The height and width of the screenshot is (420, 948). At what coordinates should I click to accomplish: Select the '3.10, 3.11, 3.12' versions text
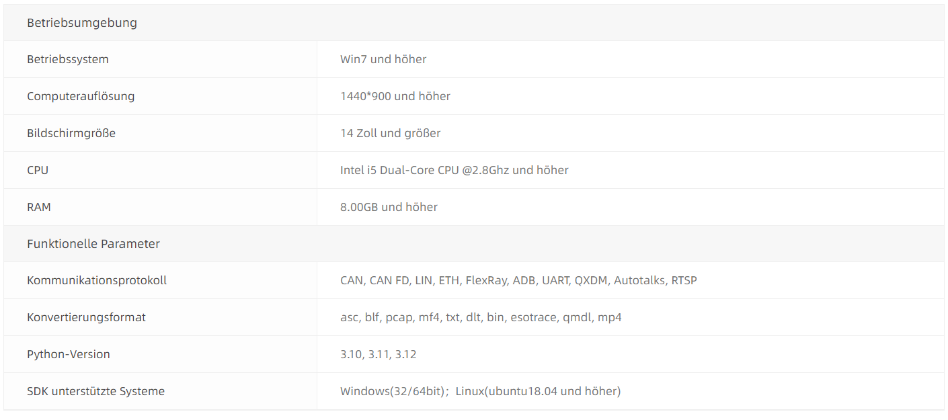pos(379,354)
